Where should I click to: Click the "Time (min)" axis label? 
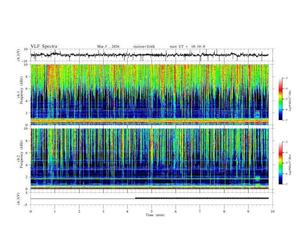pos(155,215)
